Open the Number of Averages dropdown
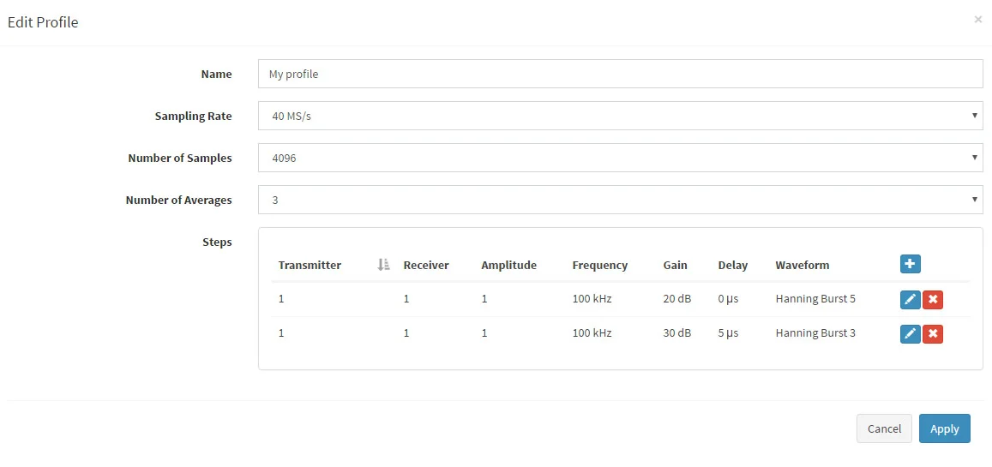 pos(621,200)
